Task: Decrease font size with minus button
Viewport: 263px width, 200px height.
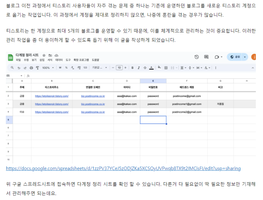Action: [x=113, y=68]
